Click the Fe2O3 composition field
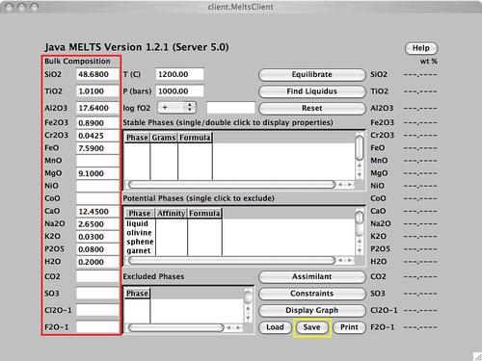Image resolution: width=482 pixels, height=361 pixels. point(97,122)
